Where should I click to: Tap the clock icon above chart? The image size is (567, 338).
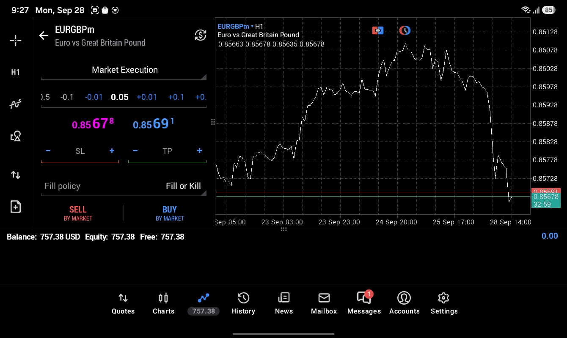click(x=405, y=30)
